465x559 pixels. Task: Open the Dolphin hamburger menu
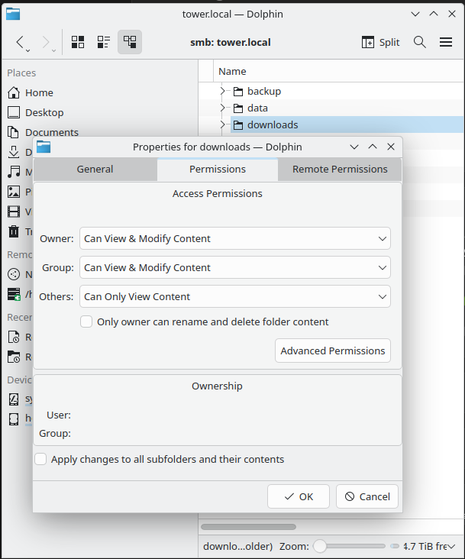[446, 42]
